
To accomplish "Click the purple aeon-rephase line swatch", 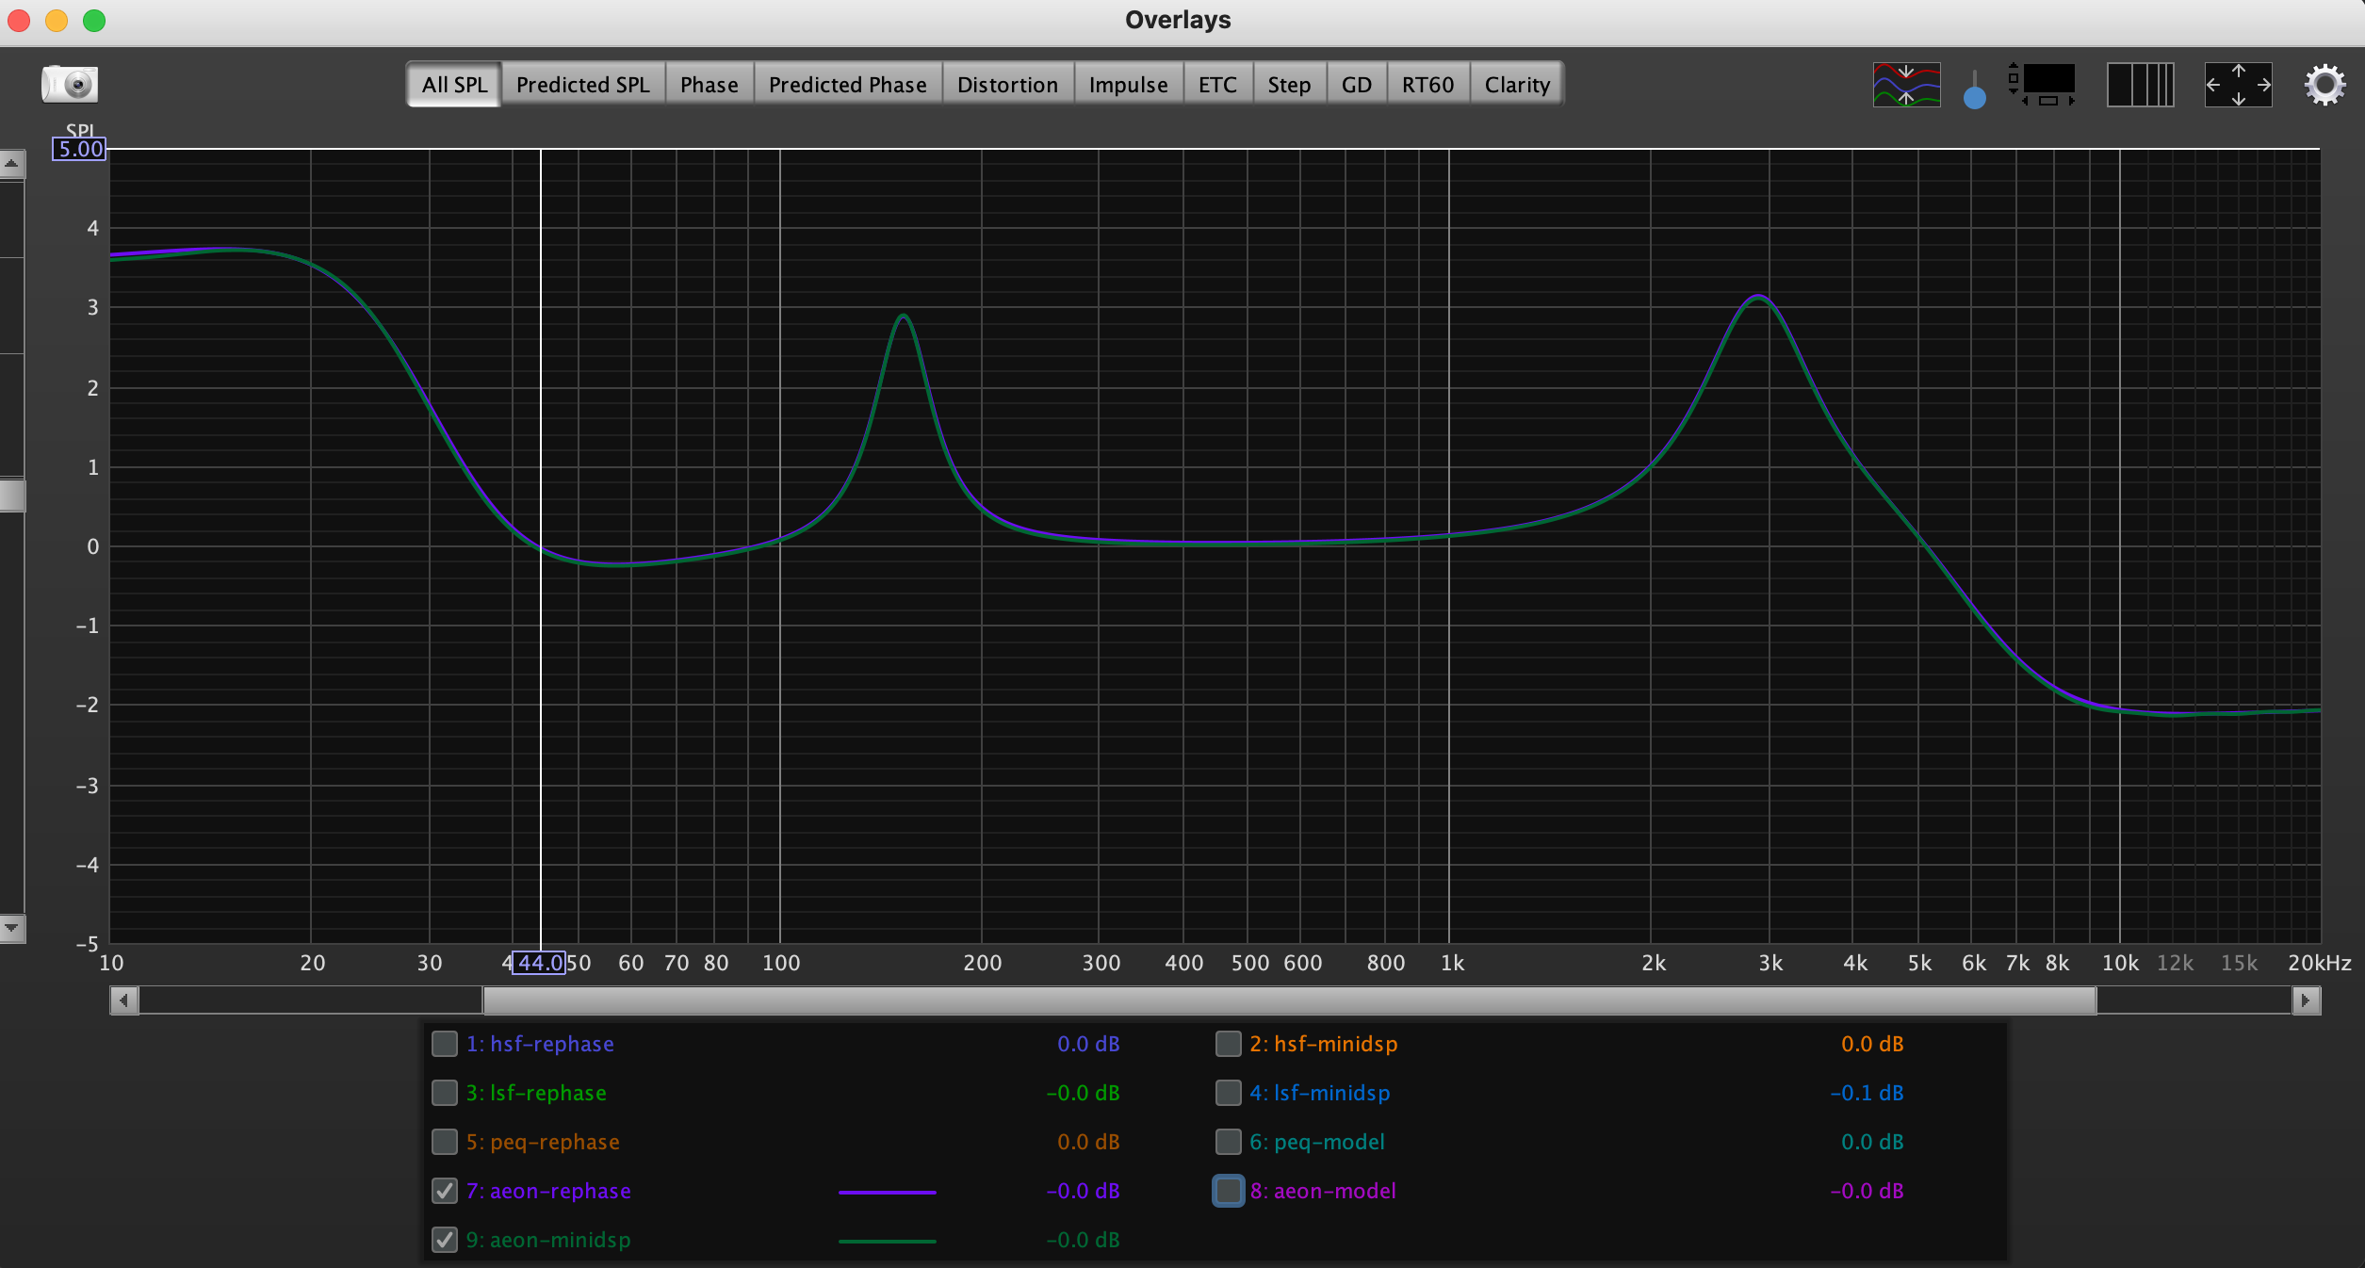I will pyautogui.click(x=888, y=1192).
